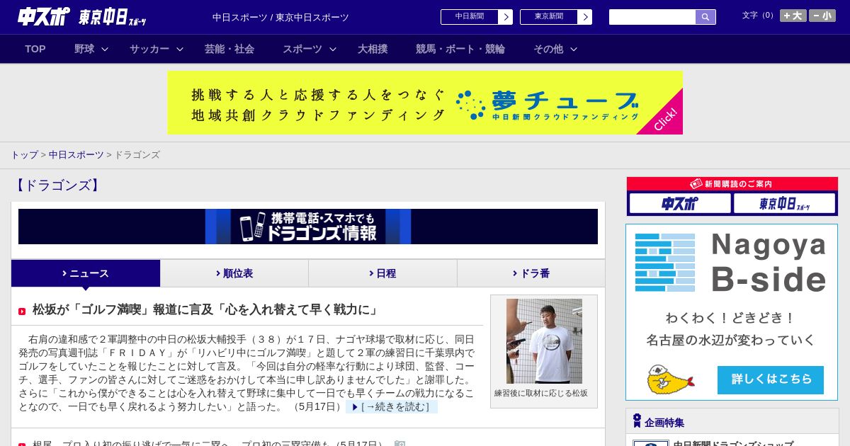
Task: Switch to the ドラ番 tab
Action: (531, 273)
